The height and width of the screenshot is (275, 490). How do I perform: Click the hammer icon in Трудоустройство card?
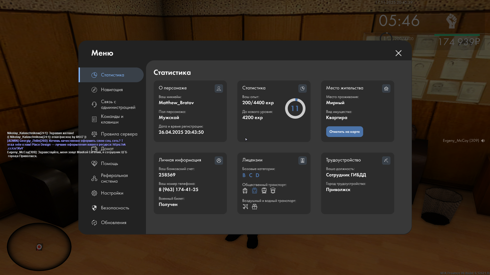tap(386, 160)
